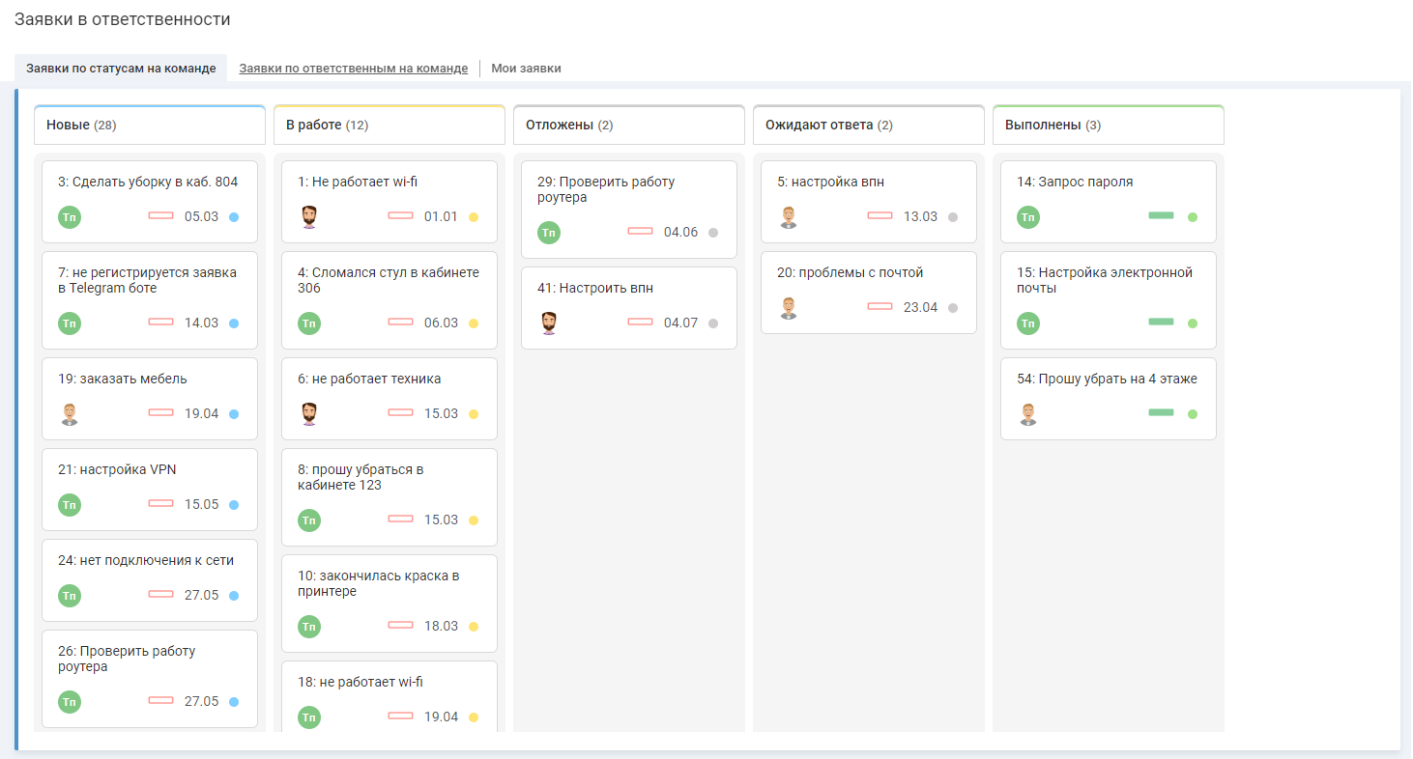Screen dimensions: 1413x759
Task: Click the red priority bar on ticket 7
Action: tap(160, 323)
